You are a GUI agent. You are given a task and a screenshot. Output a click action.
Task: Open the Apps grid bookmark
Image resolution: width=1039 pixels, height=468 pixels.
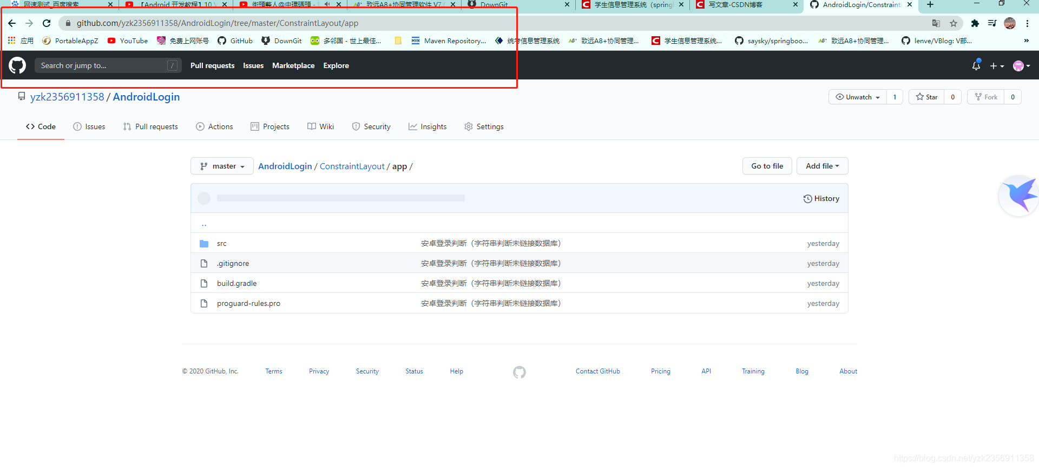(21, 41)
